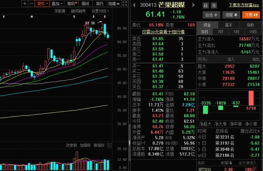
Task: Switch to 简约 simple mode
Action: point(99,4)
